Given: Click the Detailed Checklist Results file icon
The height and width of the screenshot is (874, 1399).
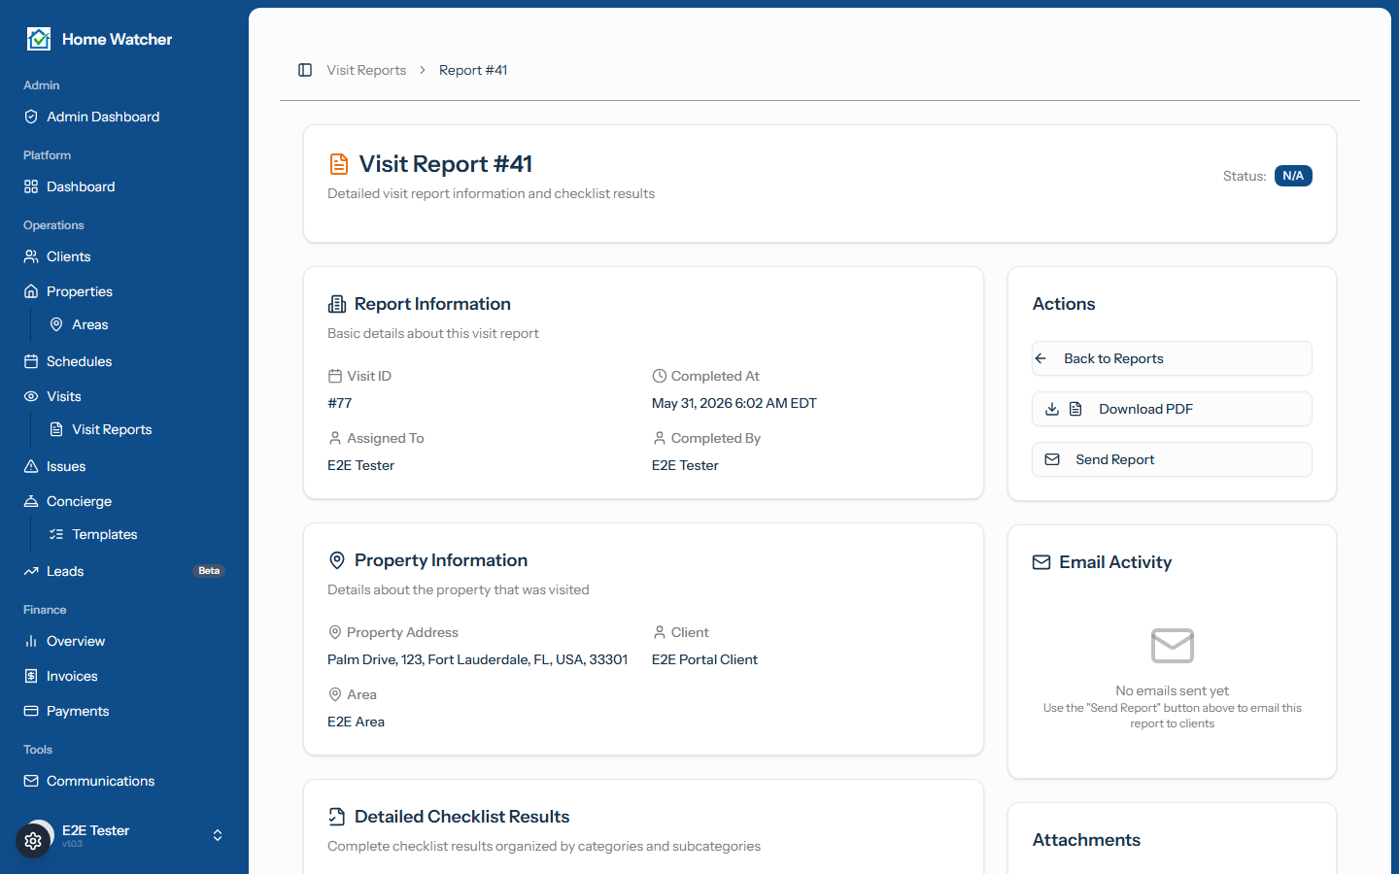Looking at the screenshot, I should pyautogui.click(x=337, y=817).
